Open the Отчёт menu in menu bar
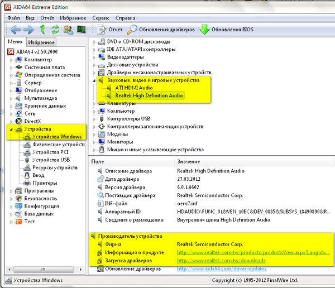Viewport: 335px width, 288px height. coord(47,18)
